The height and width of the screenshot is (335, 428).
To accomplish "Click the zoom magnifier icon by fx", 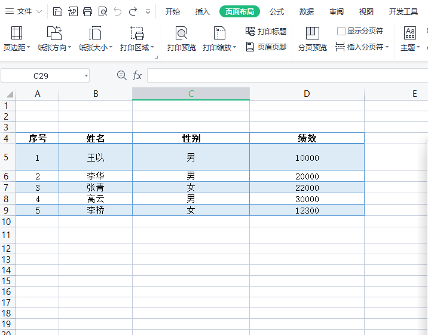I will click(121, 75).
